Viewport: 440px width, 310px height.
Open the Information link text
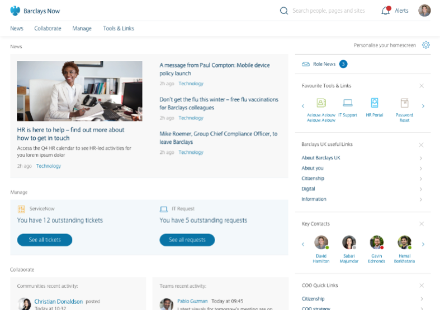[x=314, y=199]
